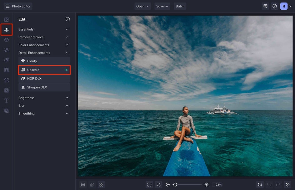Select the HDR DLX tool
Screen dimensions: 295x190
pos(44,79)
